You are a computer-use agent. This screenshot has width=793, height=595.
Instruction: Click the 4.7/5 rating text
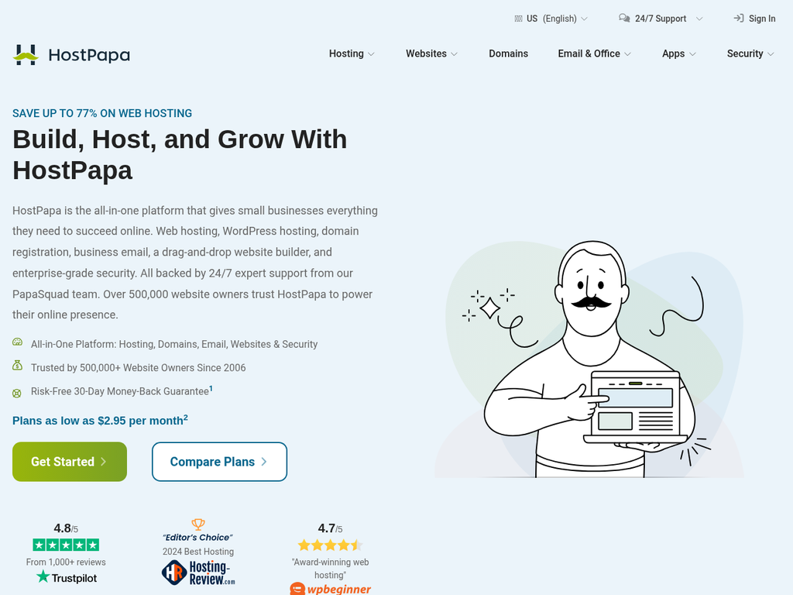click(330, 528)
